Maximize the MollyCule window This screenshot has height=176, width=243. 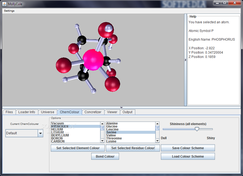coord(225,3)
